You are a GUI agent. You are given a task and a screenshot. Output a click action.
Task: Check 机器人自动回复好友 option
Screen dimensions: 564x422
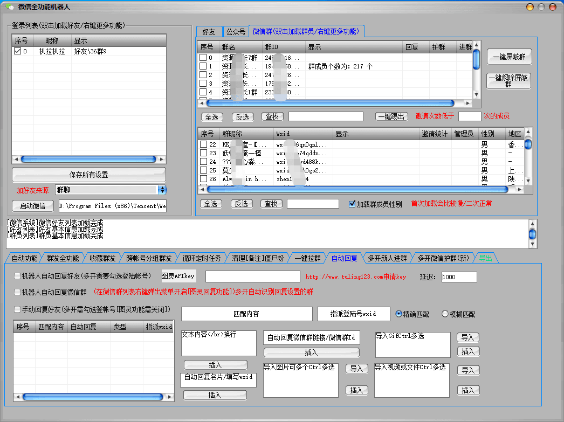[17, 276]
